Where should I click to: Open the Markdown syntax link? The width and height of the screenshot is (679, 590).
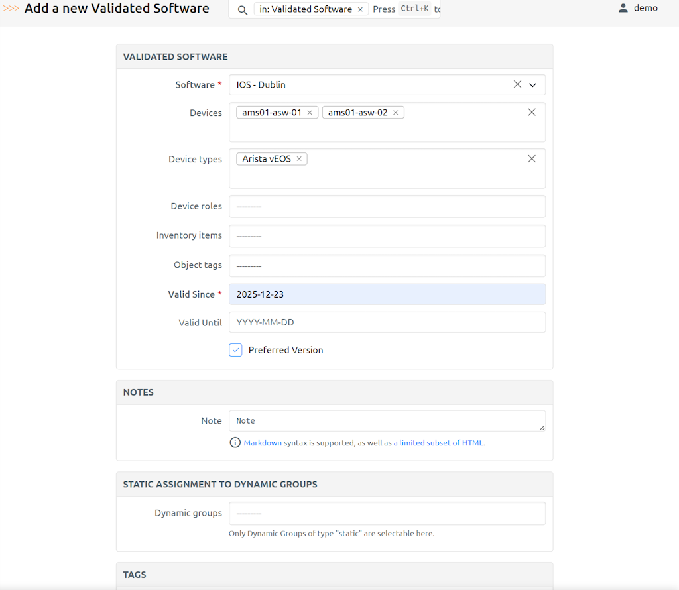pos(263,443)
